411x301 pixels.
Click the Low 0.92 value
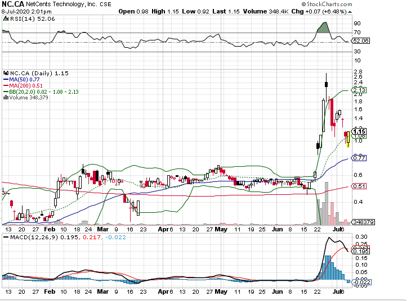point(195,11)
